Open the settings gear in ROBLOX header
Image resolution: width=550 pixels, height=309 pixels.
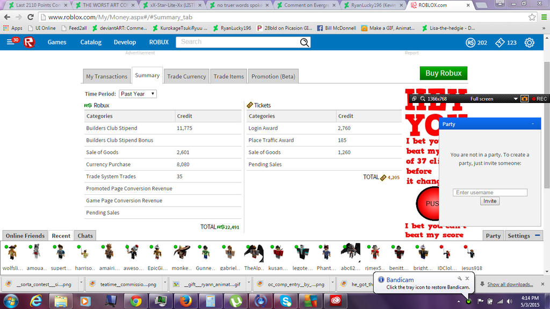pos(529,42)
